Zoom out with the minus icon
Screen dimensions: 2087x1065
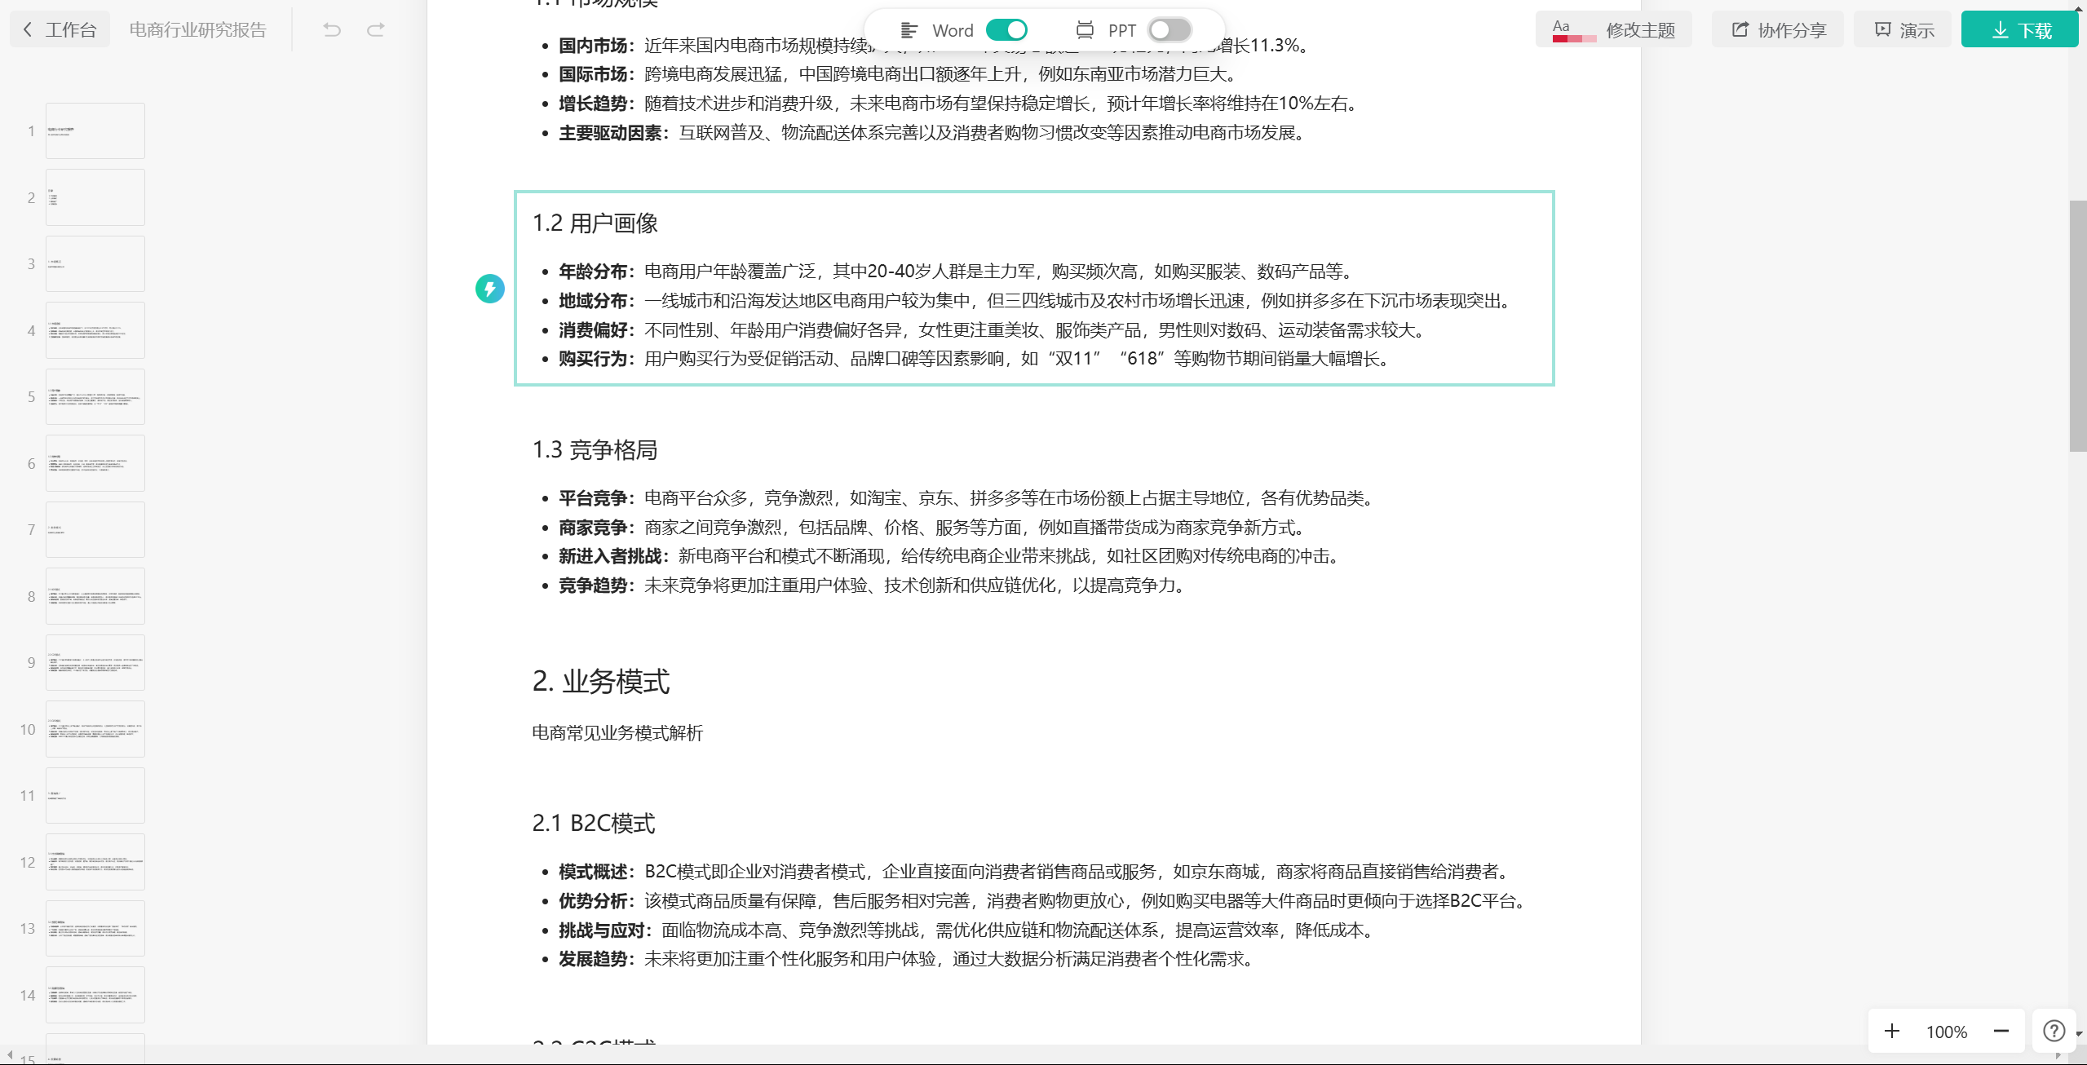pyautogui.click(x=2001, y=1032)
